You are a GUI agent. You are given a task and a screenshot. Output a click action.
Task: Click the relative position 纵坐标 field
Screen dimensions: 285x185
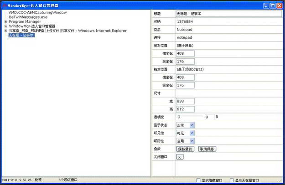[x=185, y=85]
